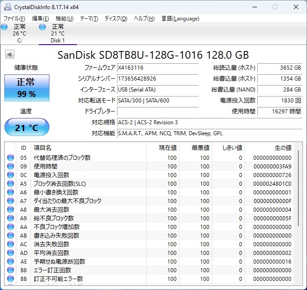Click the previous disk arrow button
Viewport: 307px width, 290px height.
point(9,55)
